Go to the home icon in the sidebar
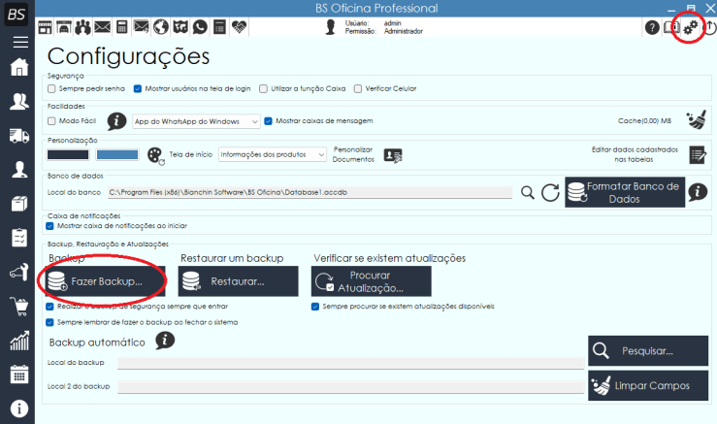Image resolution: width=717 pixels, height=424 pixels. click(x=17, y=68)
